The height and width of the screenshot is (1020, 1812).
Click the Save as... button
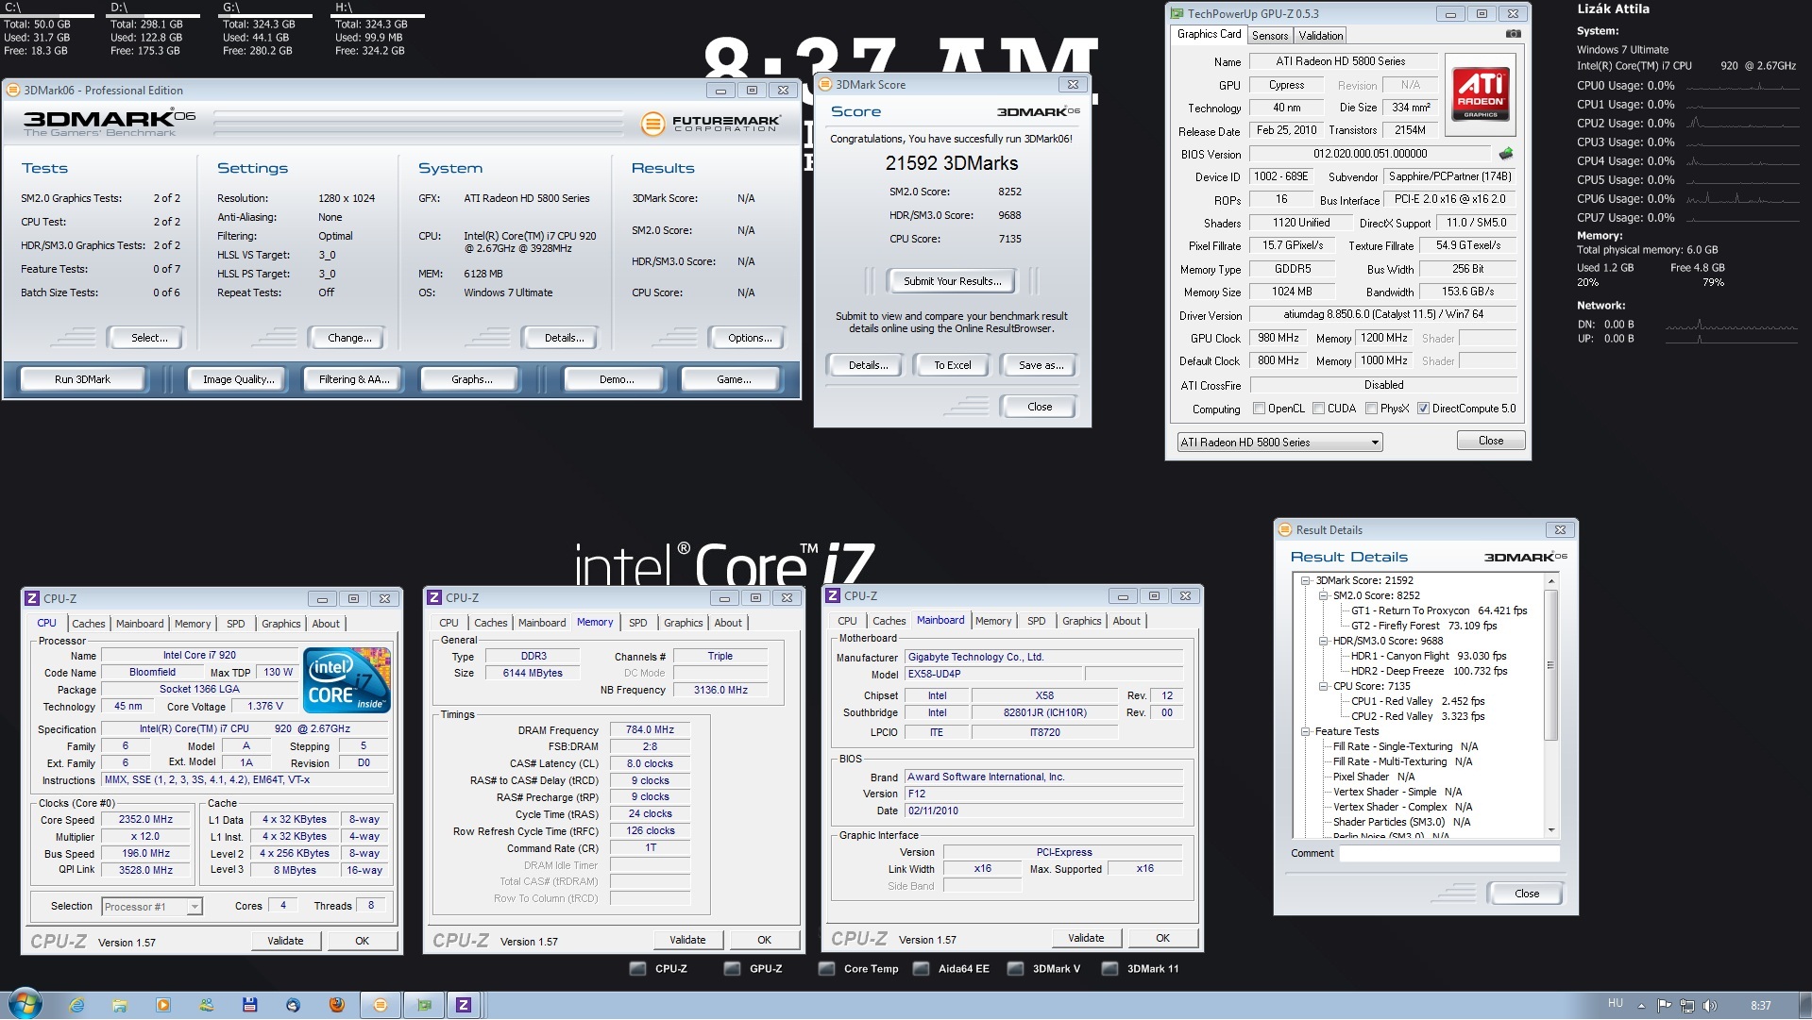1041,365
